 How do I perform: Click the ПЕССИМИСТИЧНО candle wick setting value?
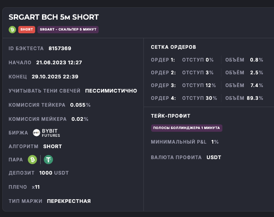pyautogui.click(x=111, y=91)
